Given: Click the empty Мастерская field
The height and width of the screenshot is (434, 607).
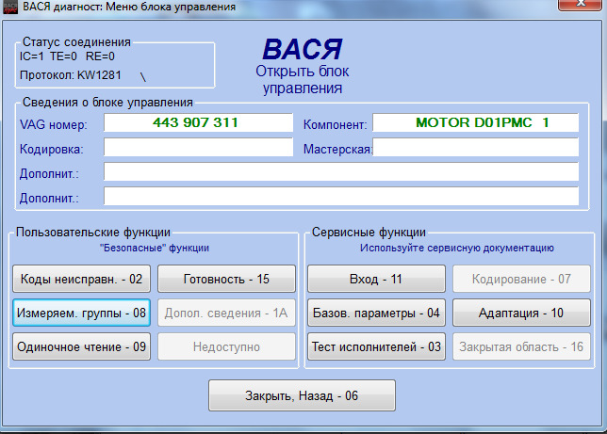Looking at the screenshot, I should click(475, 148).
